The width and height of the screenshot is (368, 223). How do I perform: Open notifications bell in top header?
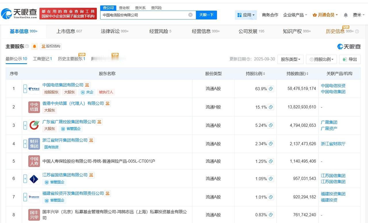tap(346, 15)
